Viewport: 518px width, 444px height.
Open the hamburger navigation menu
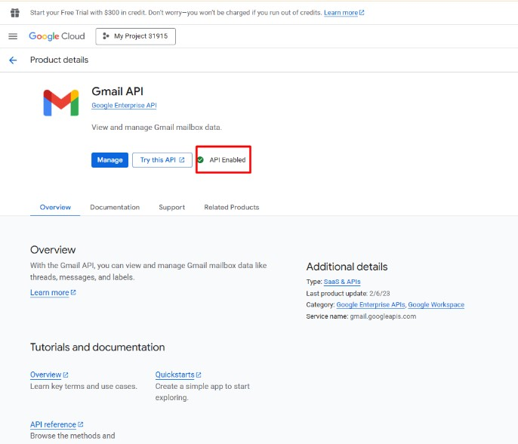pyautogui.click(x=13, y=36)
